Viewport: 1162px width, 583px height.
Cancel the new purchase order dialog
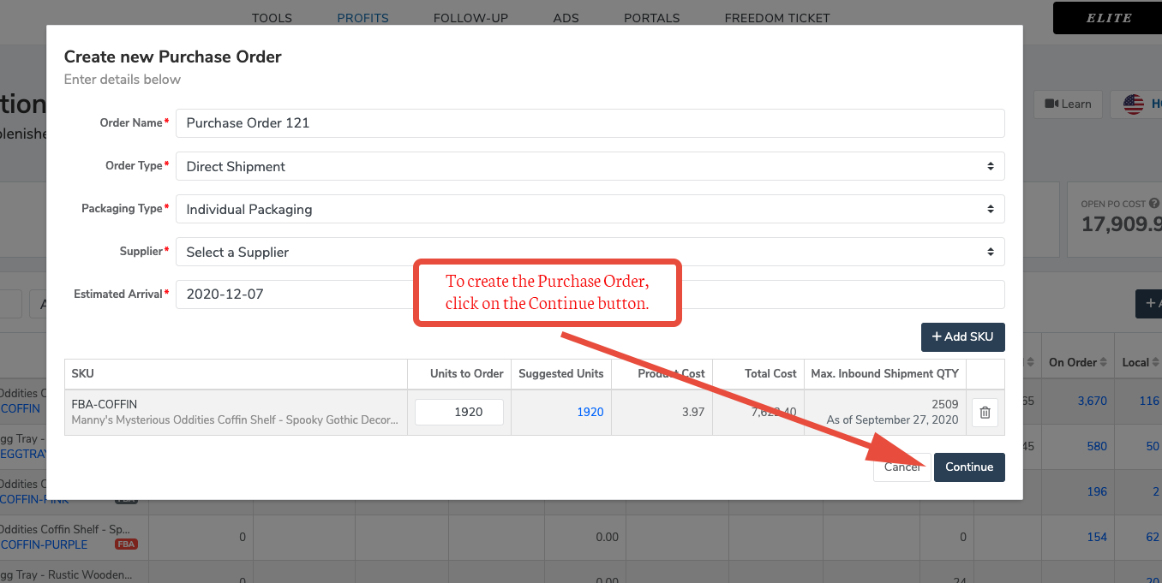point(901,467)
